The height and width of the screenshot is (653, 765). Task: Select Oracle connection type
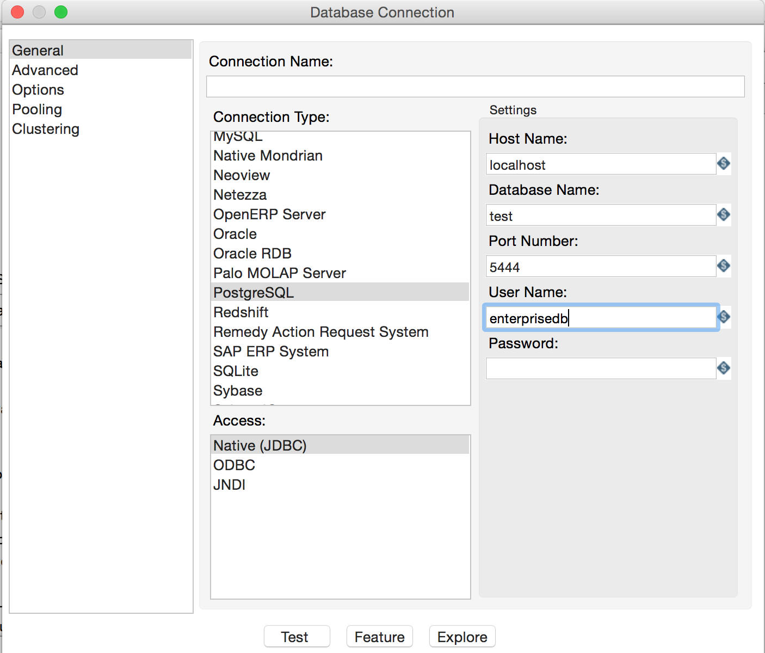pos(341,234)
